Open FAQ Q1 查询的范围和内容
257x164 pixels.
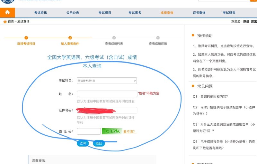(x=210, y=97)
